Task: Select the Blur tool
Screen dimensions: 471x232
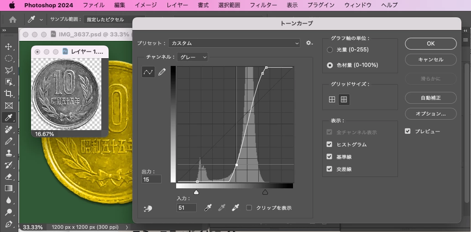Action: point(8,200)
